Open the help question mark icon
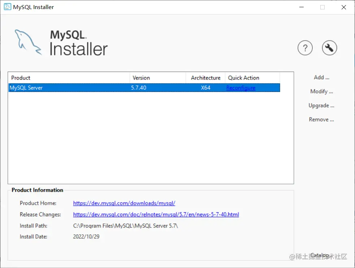This screenshot has height=268, width=355. coord(305,48)
